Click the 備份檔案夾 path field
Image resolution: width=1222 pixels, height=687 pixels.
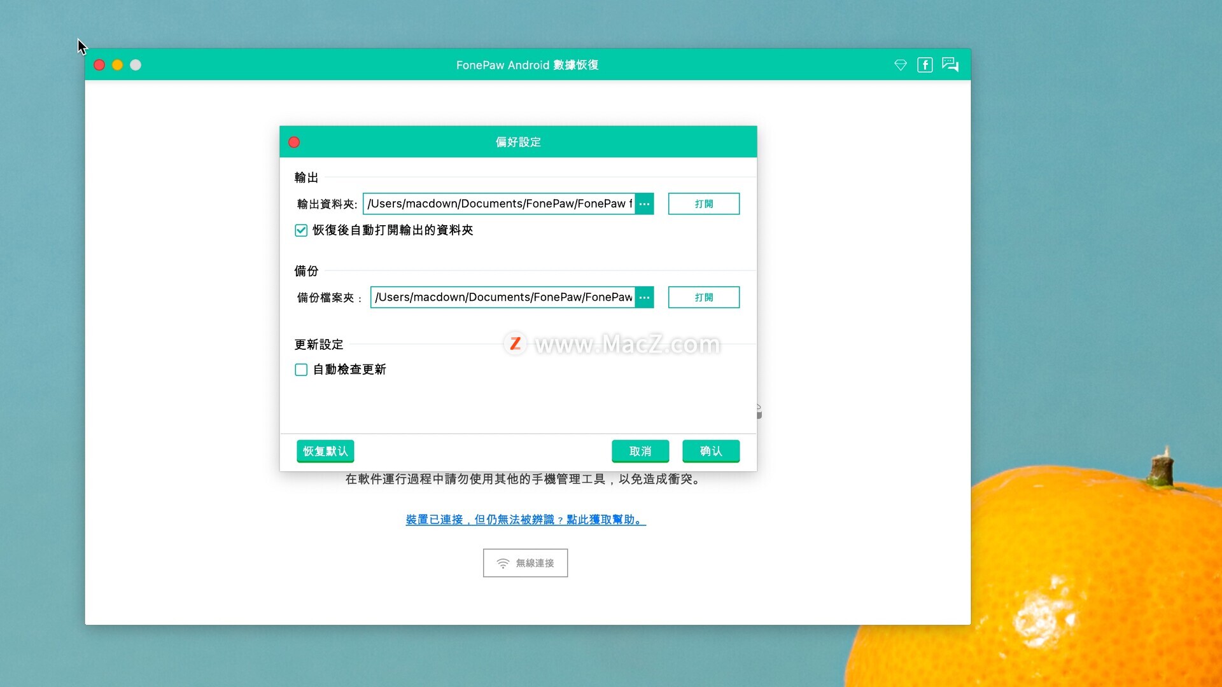(503, 297)
